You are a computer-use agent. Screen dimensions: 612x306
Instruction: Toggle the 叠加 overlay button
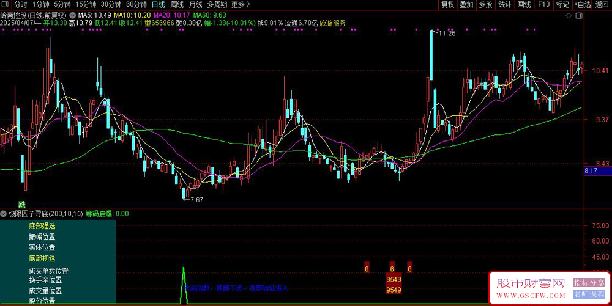tap(467, 4)
